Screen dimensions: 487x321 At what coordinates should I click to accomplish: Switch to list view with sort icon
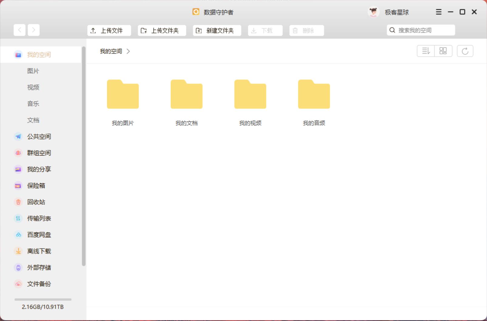tap(426, 51)
